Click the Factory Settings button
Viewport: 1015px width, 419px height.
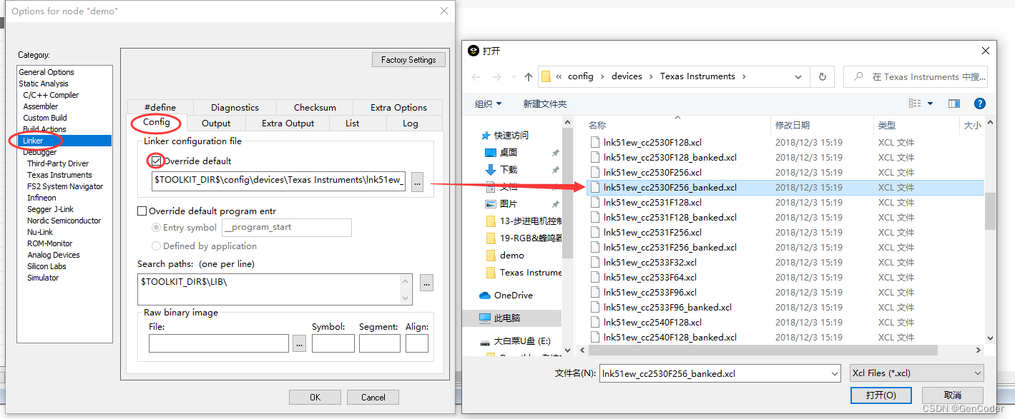408,60
